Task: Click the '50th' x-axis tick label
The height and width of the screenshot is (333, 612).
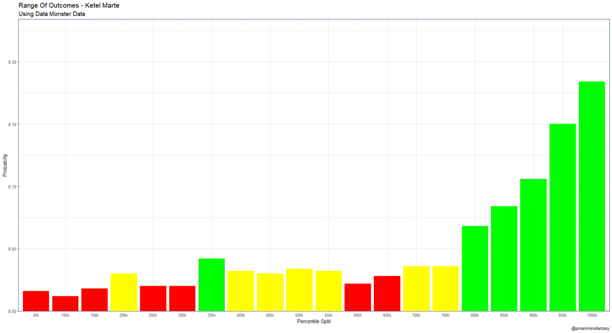Action: (299, 316)
